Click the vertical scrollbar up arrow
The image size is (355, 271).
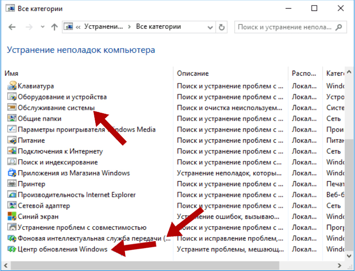point(349,72)
